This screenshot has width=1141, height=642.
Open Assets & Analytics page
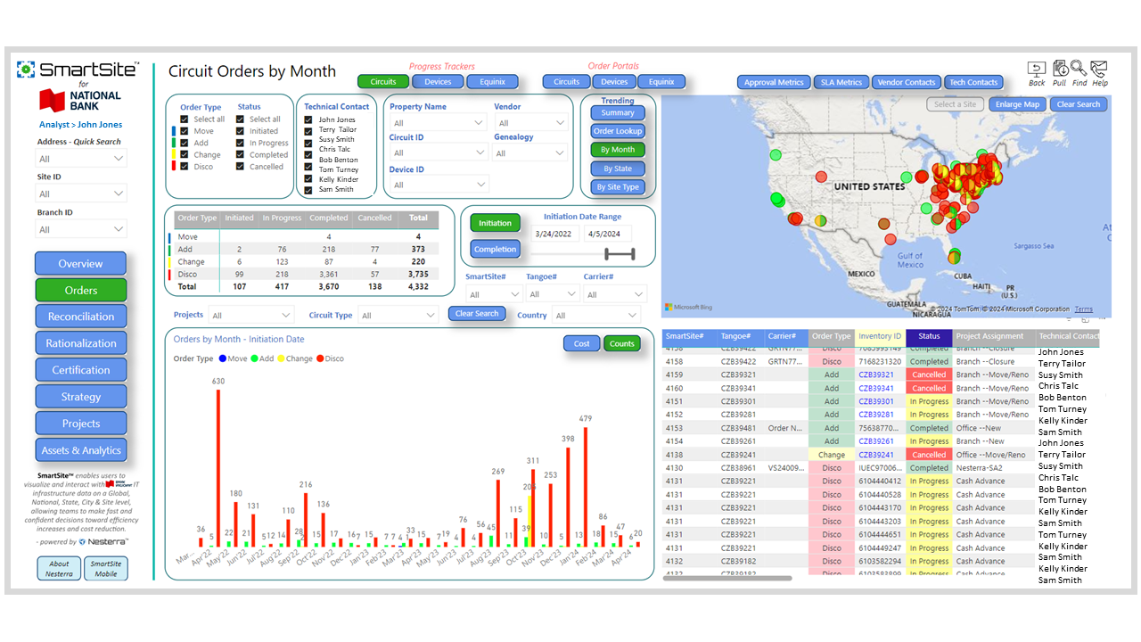point(80,450)
